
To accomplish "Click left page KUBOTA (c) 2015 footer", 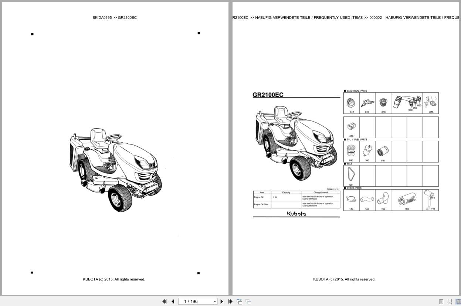I will [x=114, y=279].
